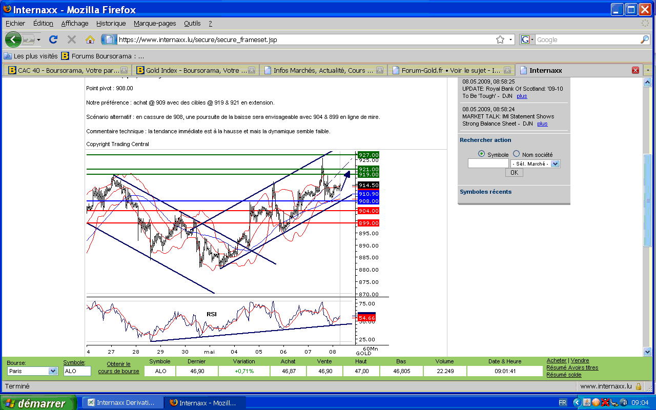Image resolution: width=656 pixels, height=410 pixels.
Task: Select the Nom société radio button
Action: point(516,154)
